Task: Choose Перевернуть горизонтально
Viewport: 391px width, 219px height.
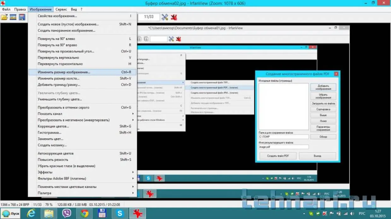Action: [83, 64]
